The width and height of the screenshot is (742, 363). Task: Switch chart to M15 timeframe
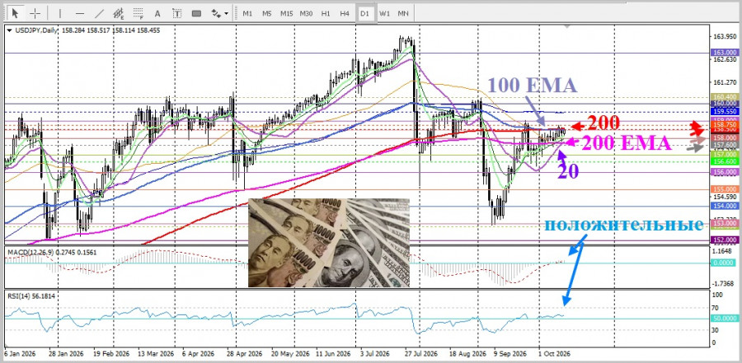[x=286, y=13]
